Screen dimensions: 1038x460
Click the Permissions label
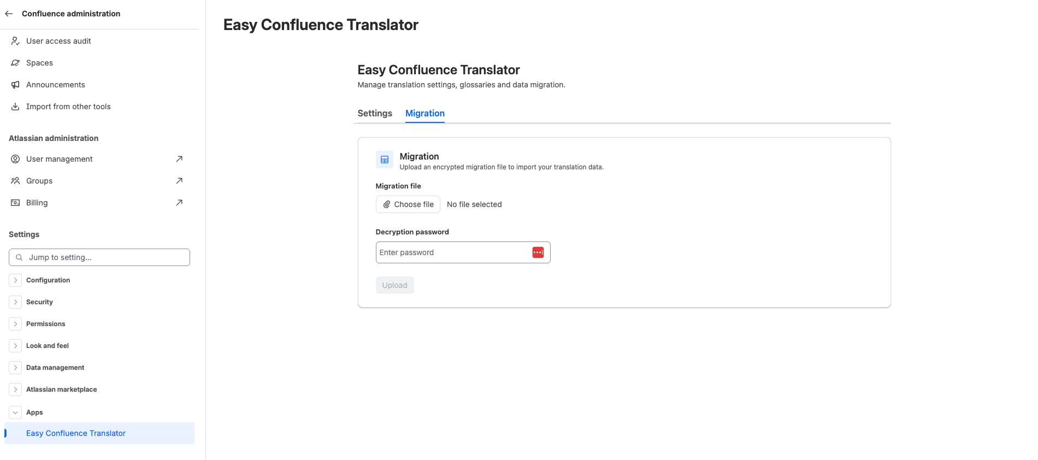45,324
